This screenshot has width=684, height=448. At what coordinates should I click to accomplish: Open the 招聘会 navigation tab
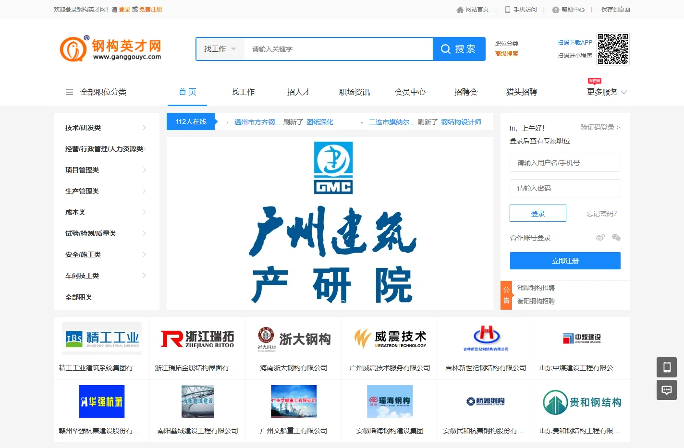coord(466,92)
